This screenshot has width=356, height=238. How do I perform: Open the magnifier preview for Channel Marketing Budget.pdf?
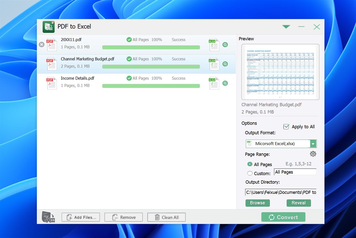pyautogui.click(x=225, y=64)
